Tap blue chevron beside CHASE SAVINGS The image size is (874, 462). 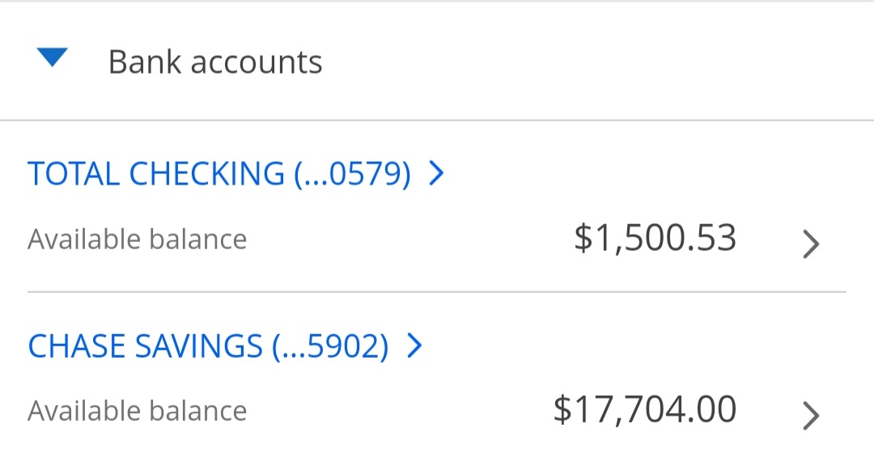[x=415, y=345]
